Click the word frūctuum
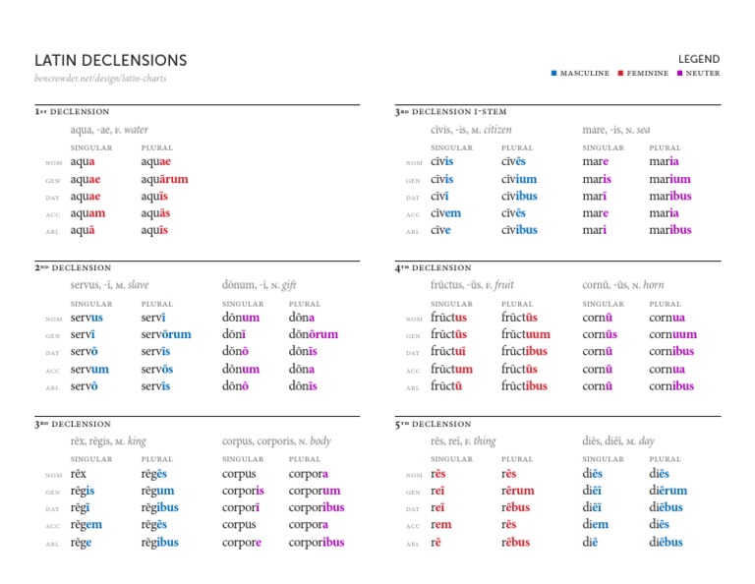Image resolution: width=755 pixels, height=584 pixels. [525, 335]
